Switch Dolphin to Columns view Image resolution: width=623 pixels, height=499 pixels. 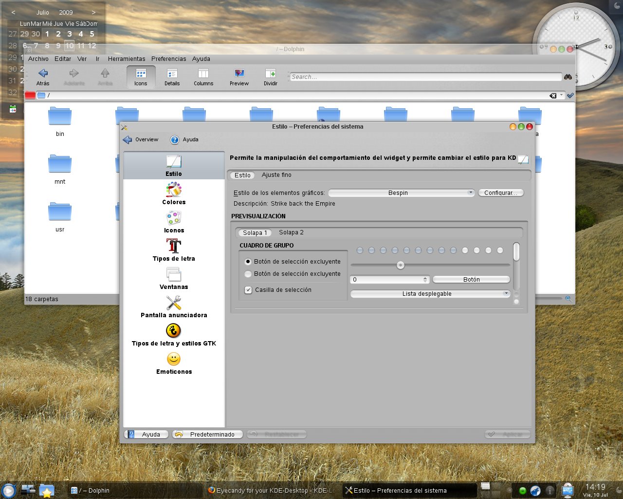point(203,77)
